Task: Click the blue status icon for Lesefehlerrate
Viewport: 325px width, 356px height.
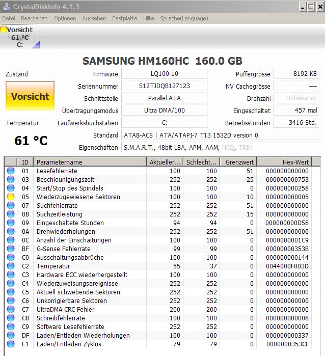Action: pos(11,171)
